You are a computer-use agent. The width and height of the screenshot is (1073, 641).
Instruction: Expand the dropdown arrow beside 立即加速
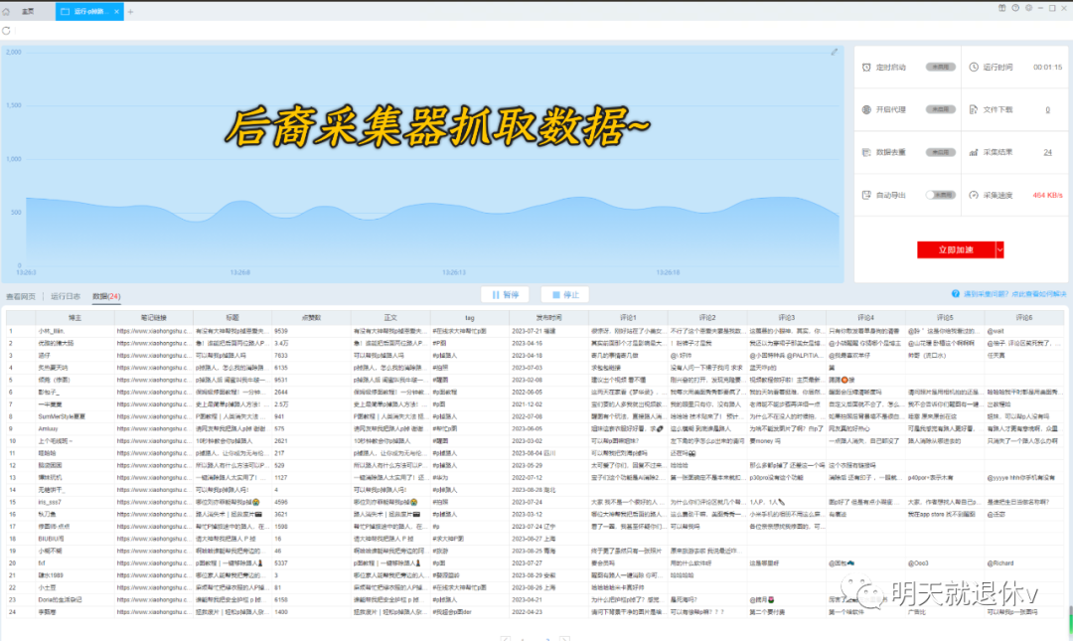point(1000,249)
